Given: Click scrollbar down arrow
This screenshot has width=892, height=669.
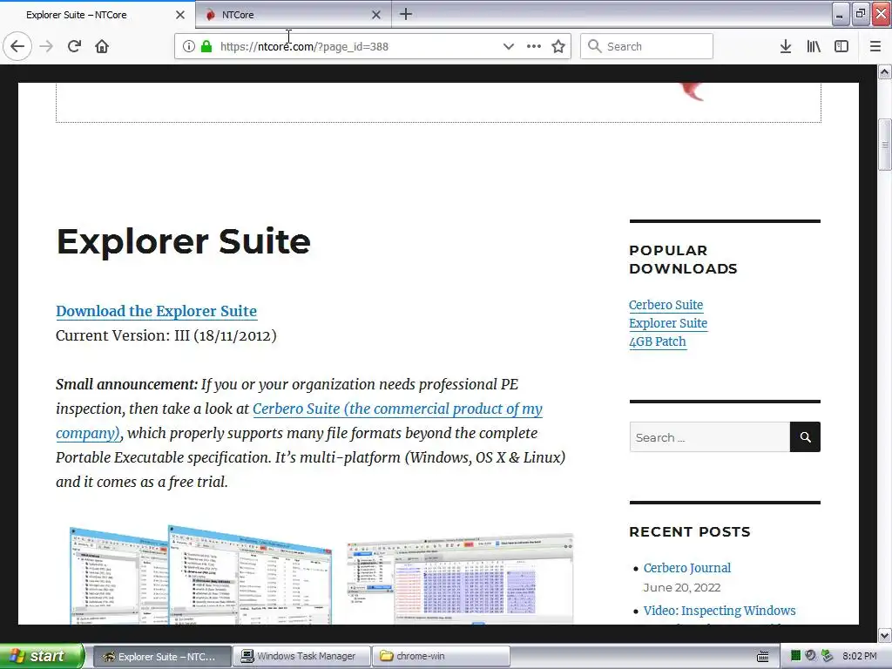Looking at the screenshot, I should click(885, 635).
